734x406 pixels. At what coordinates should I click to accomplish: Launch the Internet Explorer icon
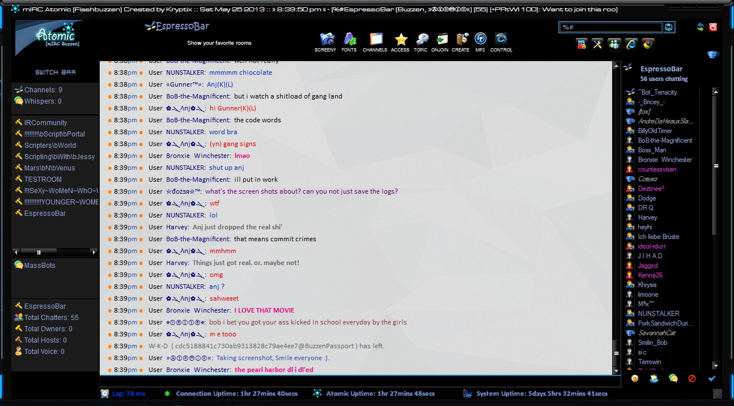click(x=631, y=44)
